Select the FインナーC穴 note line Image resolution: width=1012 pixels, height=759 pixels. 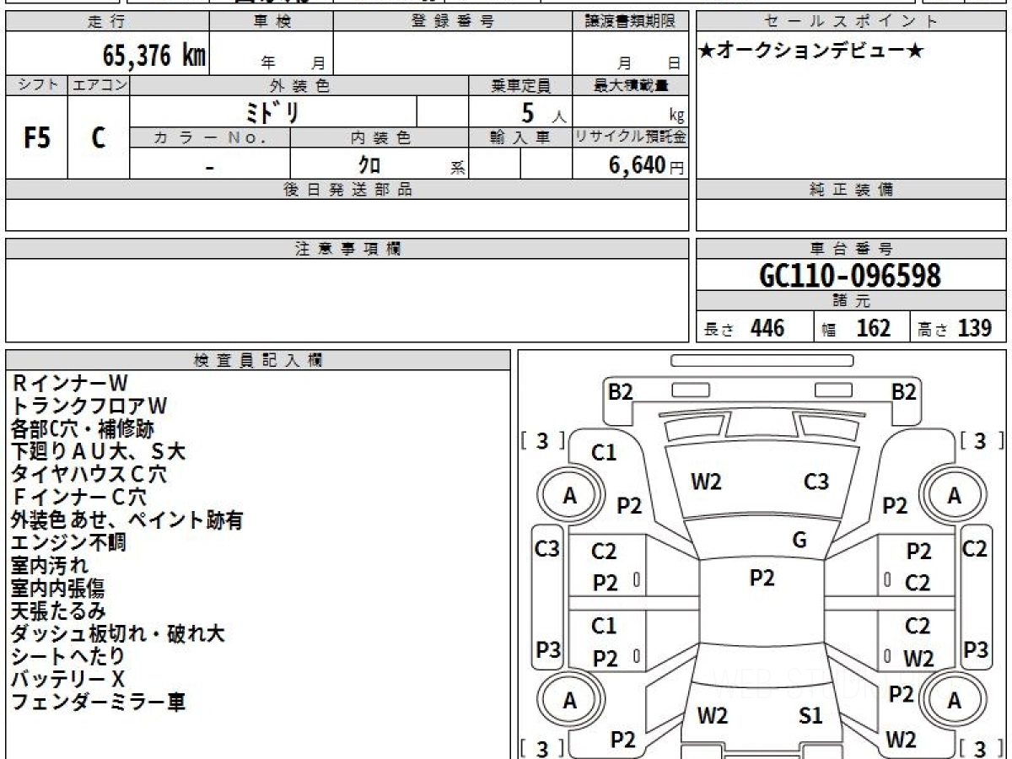pos(79,498)
